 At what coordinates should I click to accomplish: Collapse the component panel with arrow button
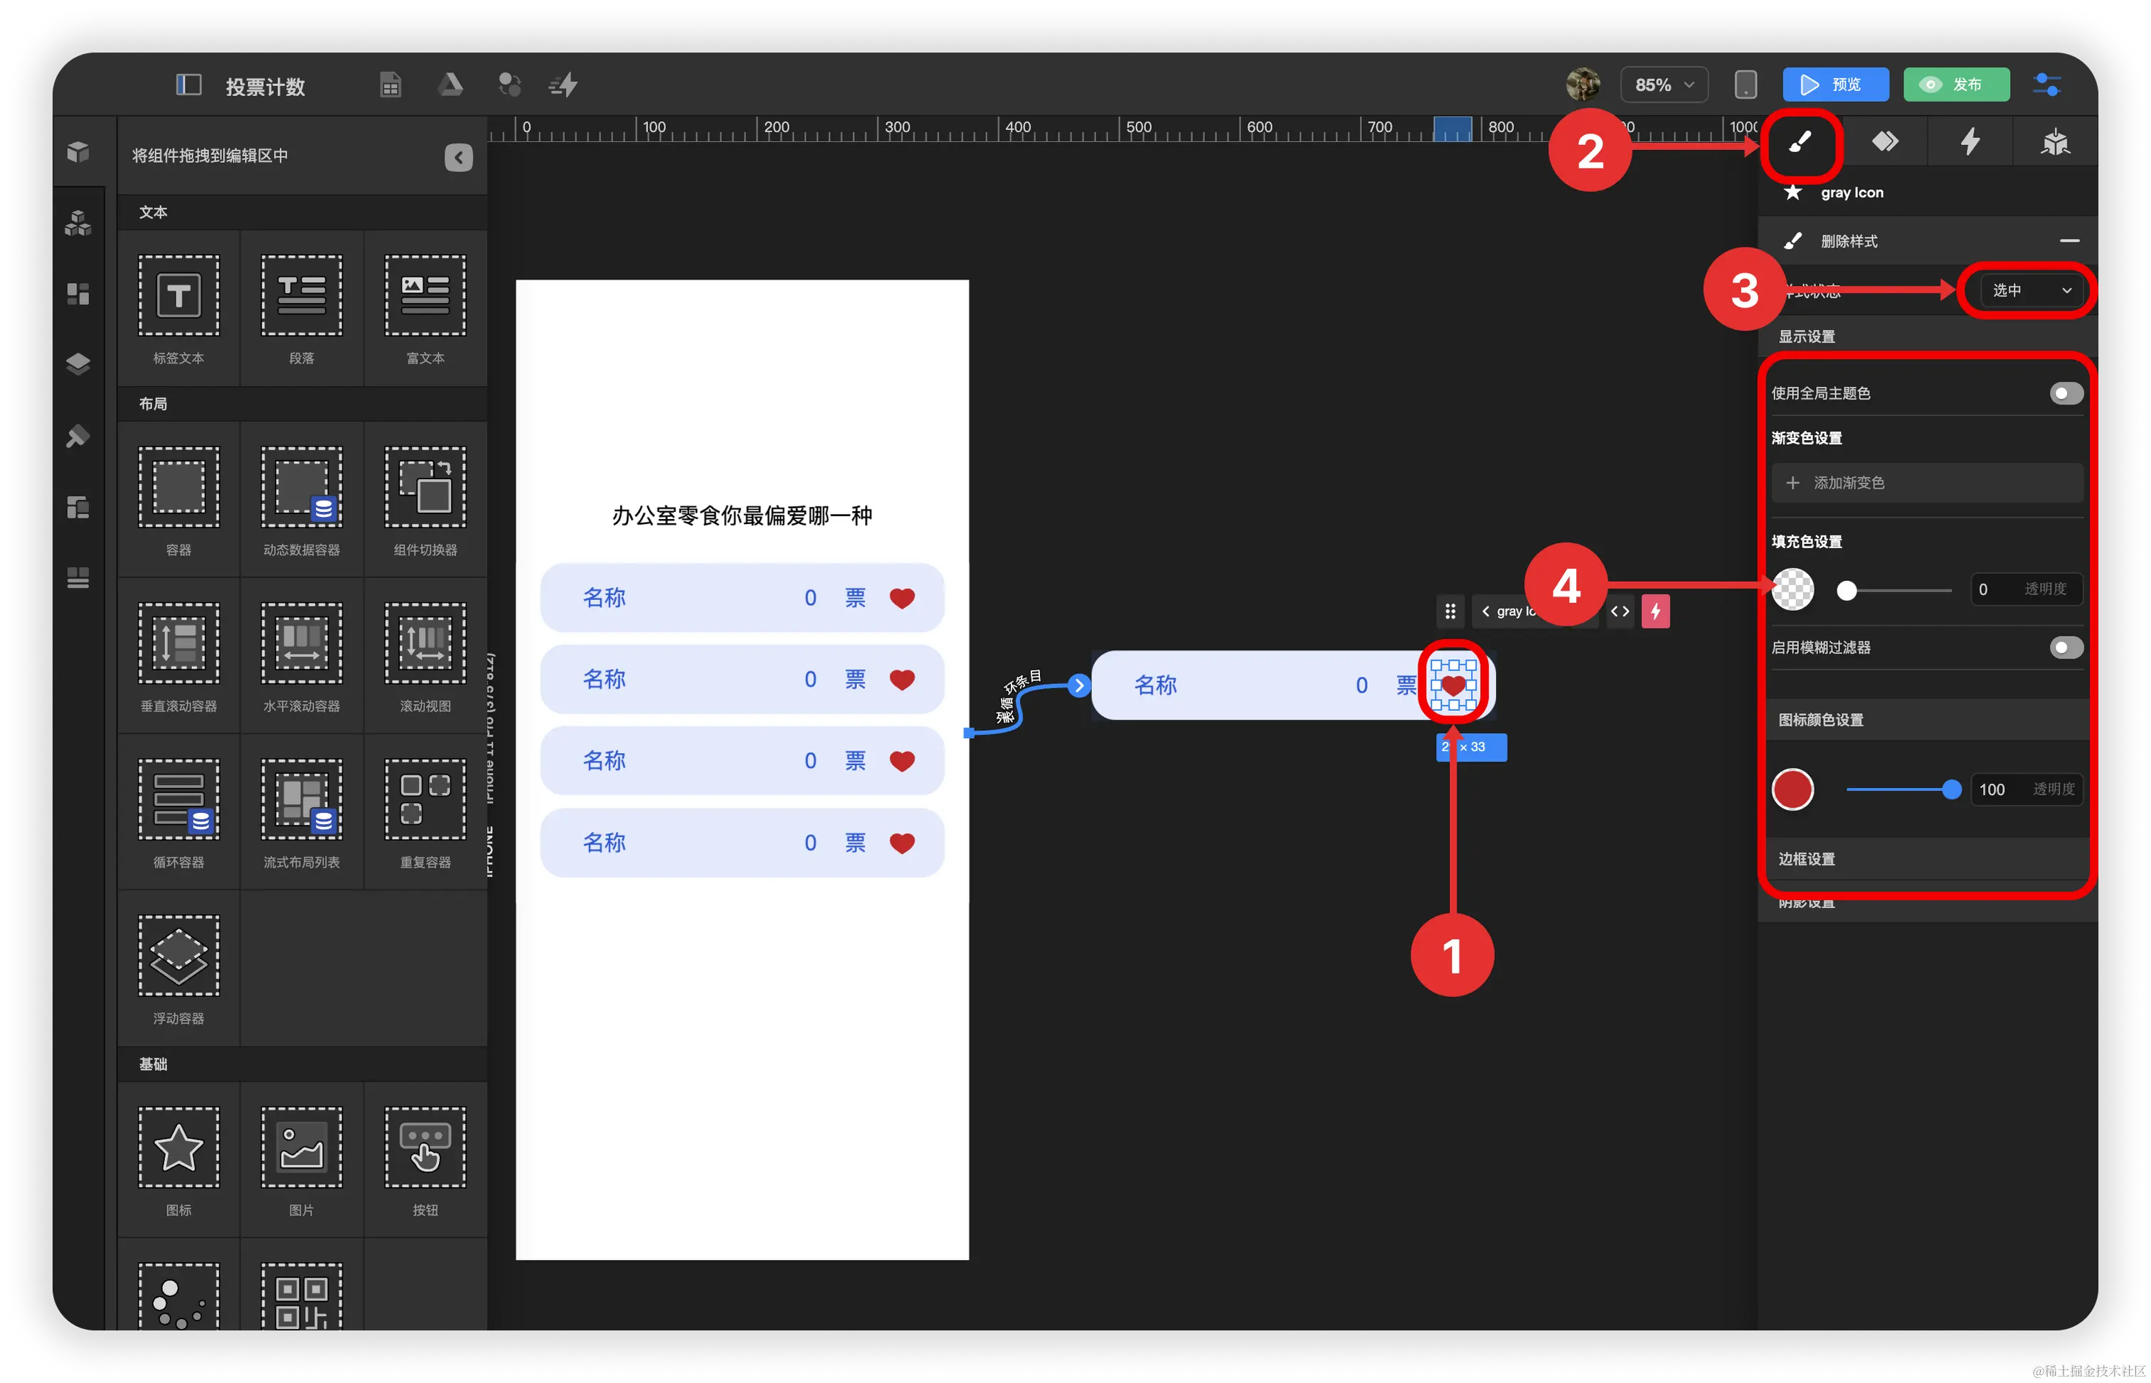point(458,158)
